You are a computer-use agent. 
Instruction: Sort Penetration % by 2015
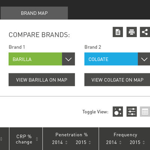[x=90, y=142]
